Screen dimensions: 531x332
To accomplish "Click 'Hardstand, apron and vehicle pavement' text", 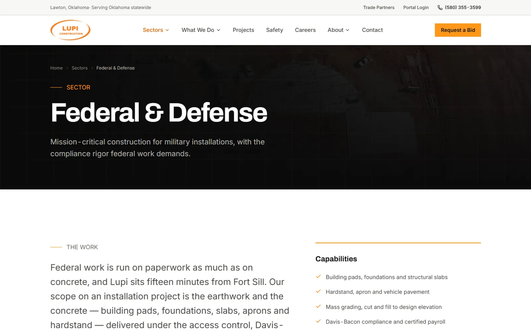I will [378, 292].
